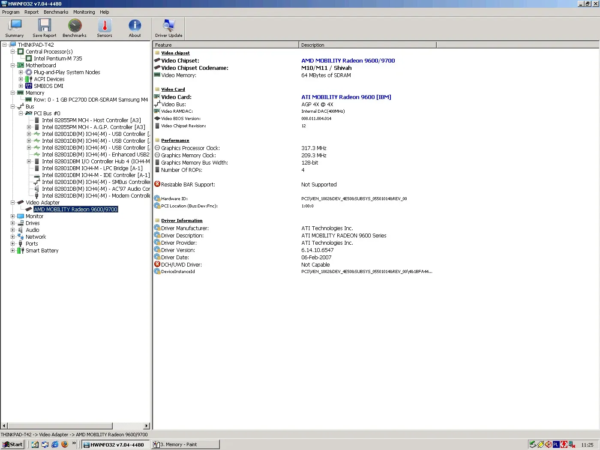Click the system tray clock
The width and height of the screenshot is (600, 450).
587,445
